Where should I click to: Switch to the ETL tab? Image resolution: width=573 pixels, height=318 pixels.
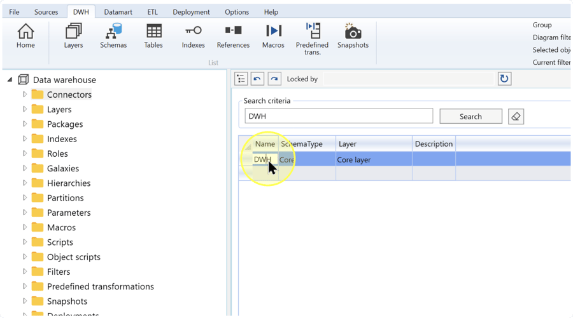click(152, 12)
